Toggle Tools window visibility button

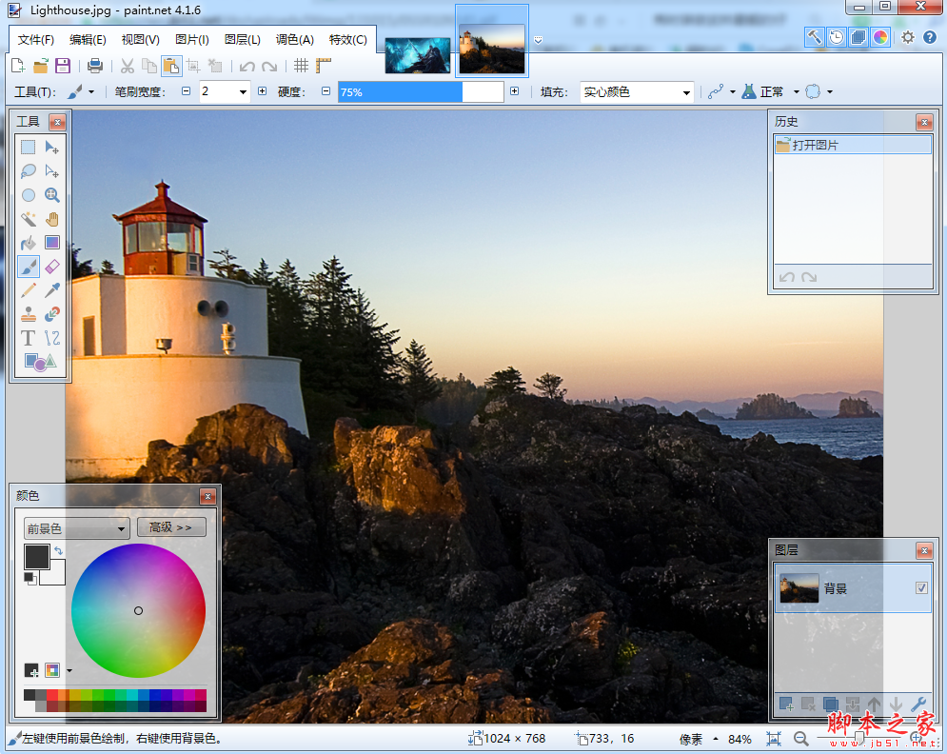[x=815, y=37]
